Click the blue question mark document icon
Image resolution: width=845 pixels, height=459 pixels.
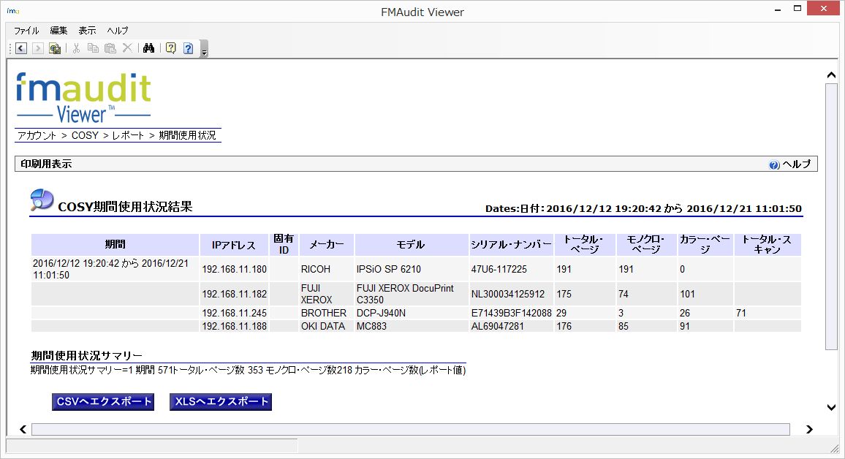click(x=188, y=48)
